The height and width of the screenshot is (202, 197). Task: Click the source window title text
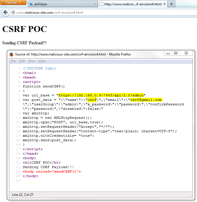point(73,54)
